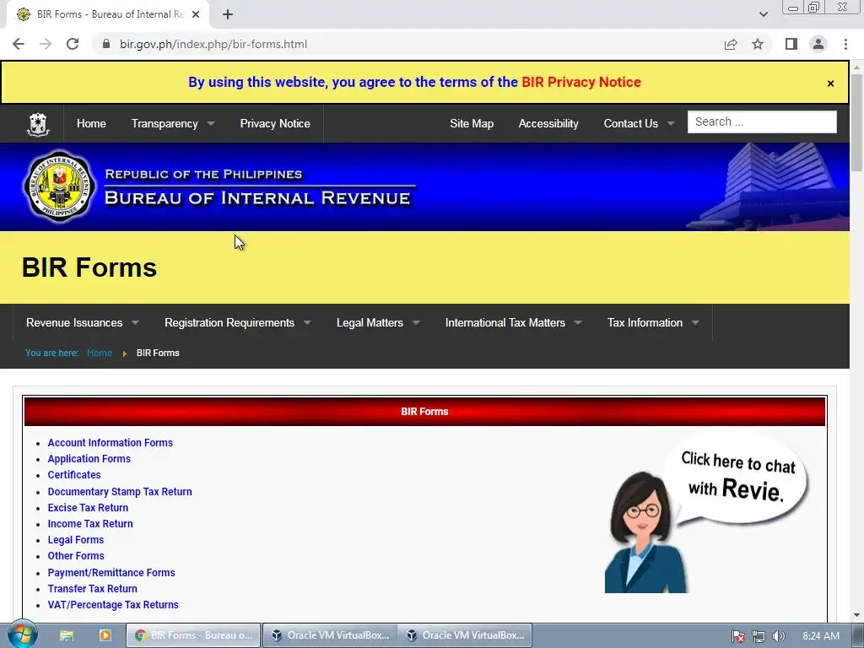Close the BIR Forms browser tab

pos(196,14)
